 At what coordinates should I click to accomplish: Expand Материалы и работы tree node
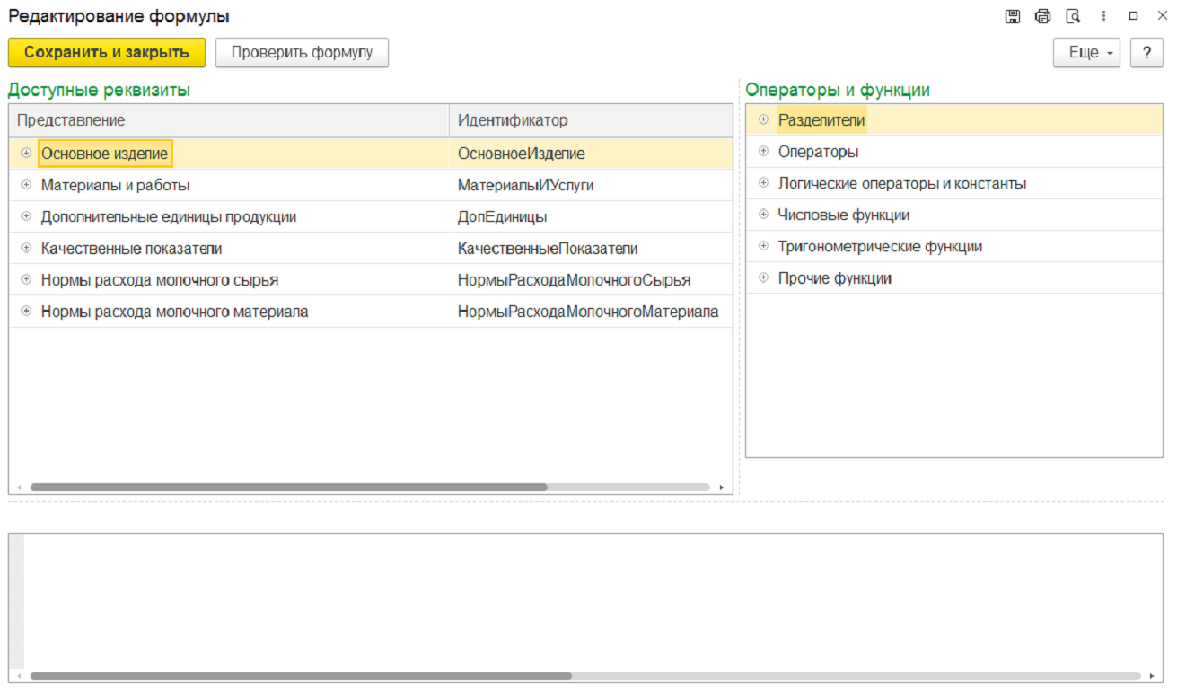(26, 185)
